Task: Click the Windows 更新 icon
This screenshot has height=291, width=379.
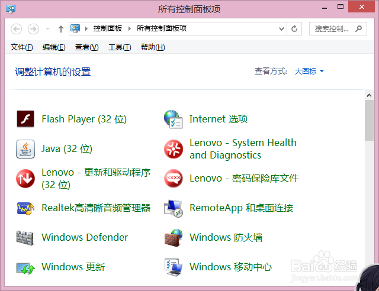Action: [x=25, y=268]
